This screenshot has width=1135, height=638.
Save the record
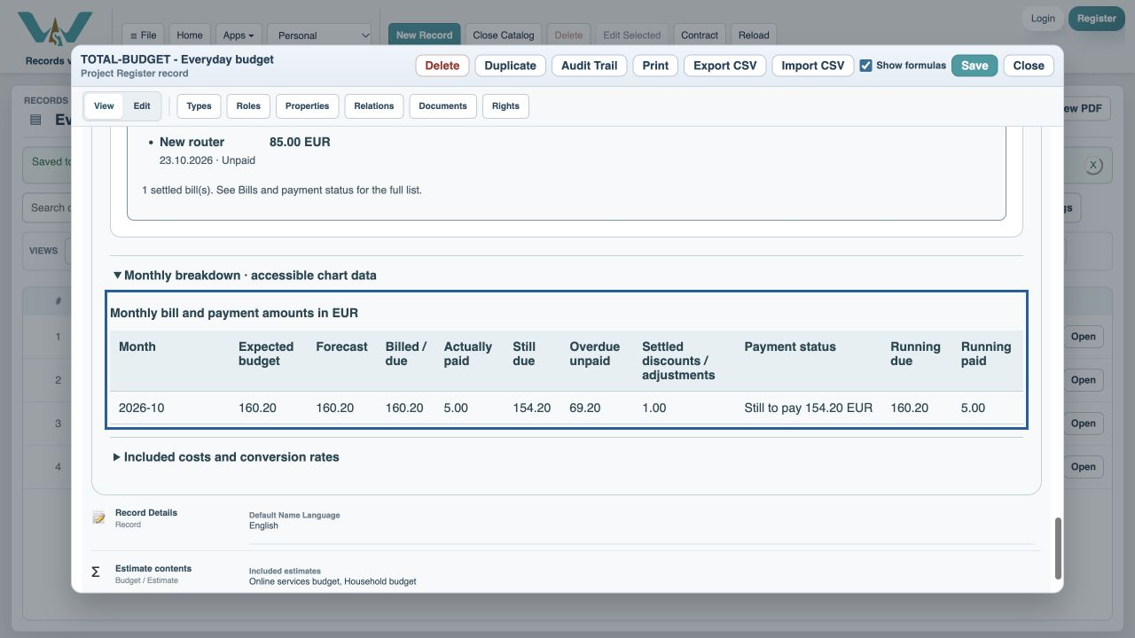click(x=975, y=66)
